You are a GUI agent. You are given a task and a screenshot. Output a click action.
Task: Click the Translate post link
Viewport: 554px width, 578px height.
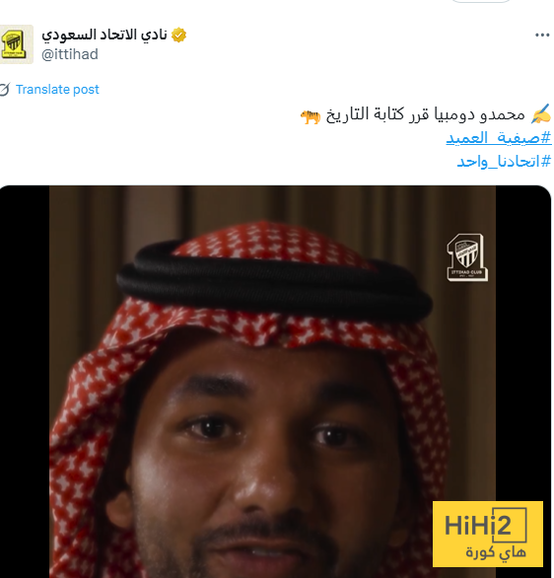(57, 90)
